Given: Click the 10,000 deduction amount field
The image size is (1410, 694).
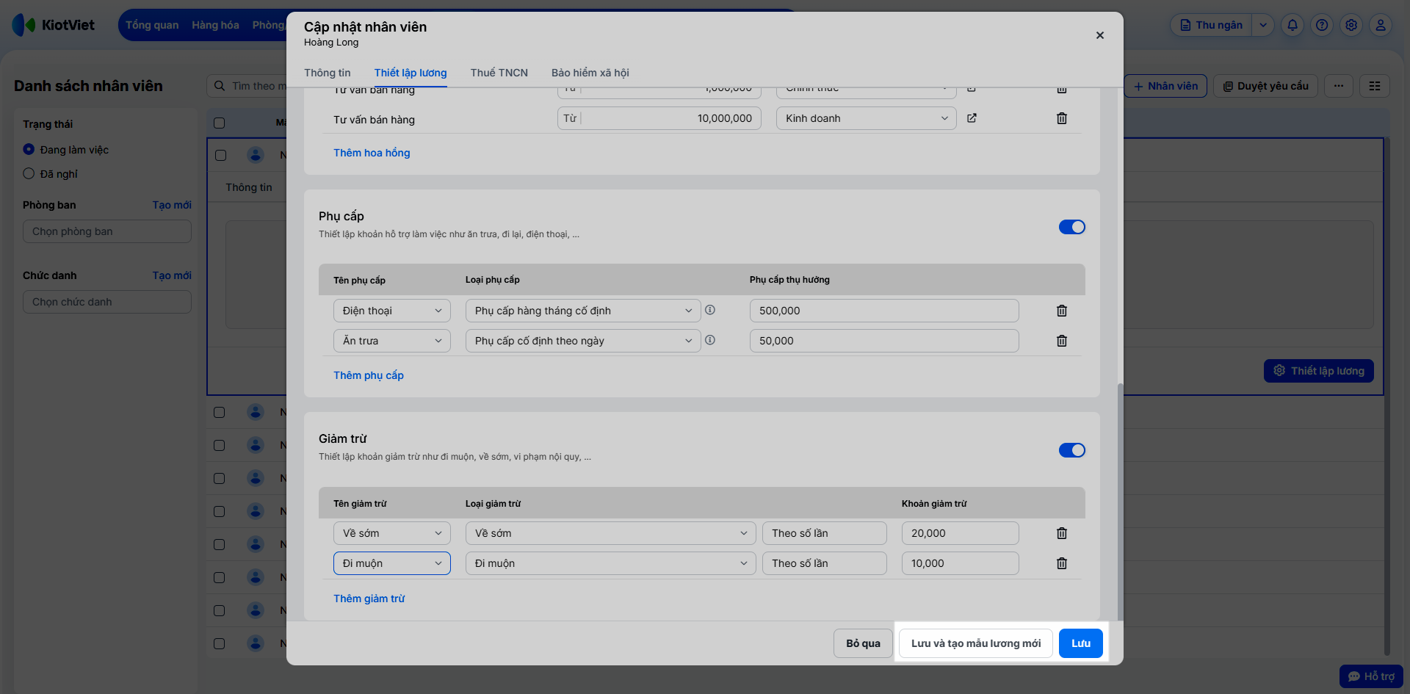Looking at the screenshot, I should [960, 563].
